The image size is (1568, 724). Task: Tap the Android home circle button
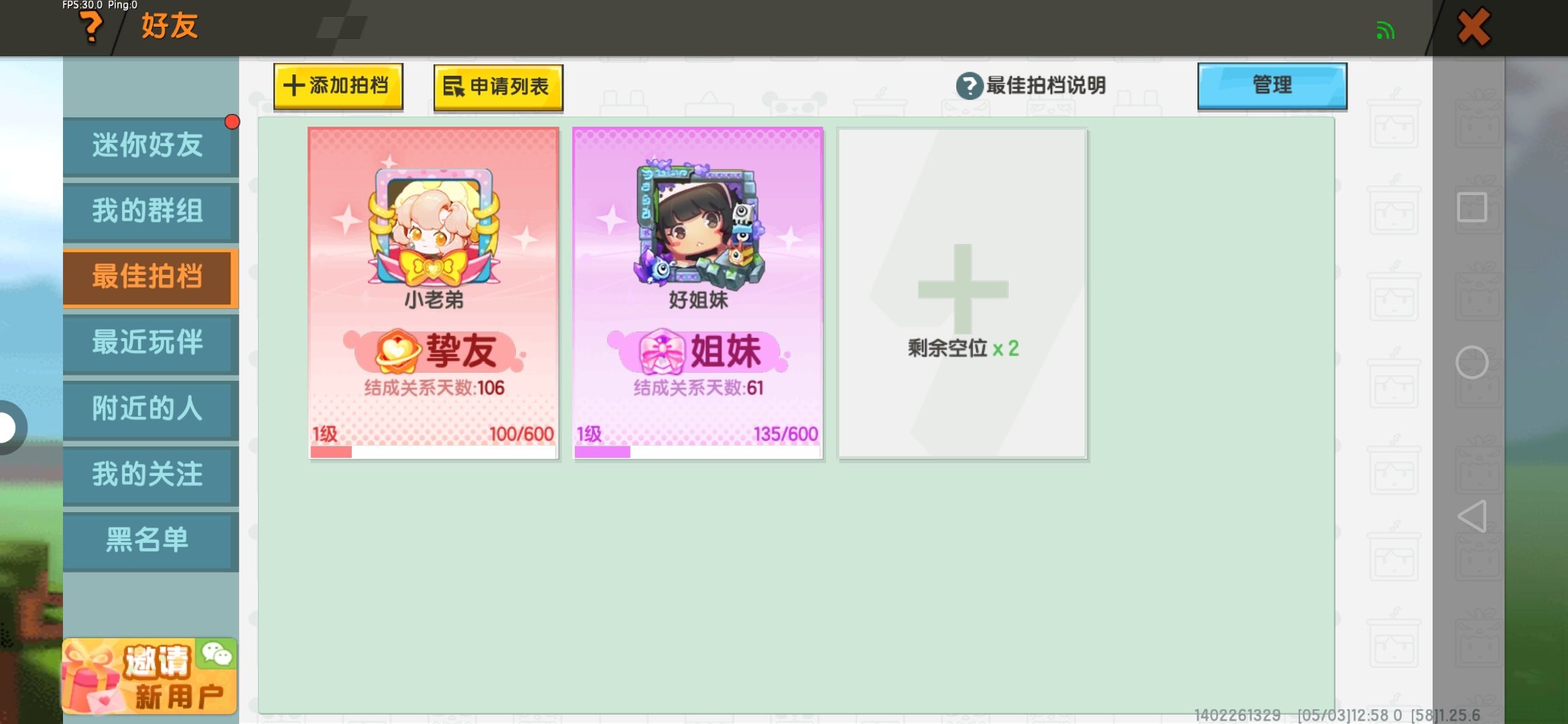[x=1472, y=363]
